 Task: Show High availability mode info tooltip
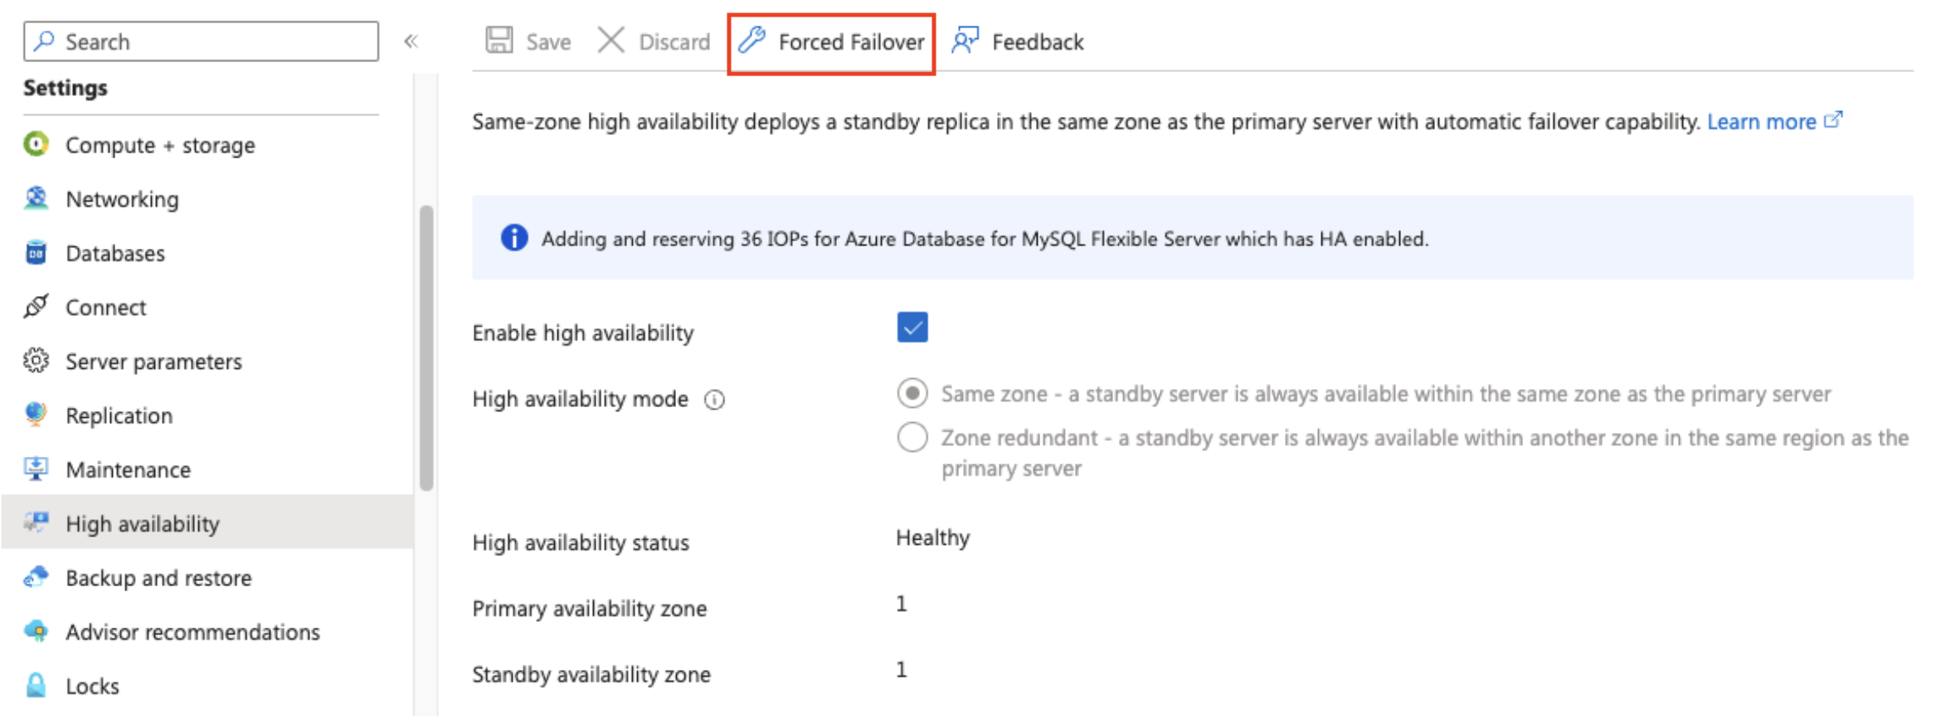coord(714,400)
